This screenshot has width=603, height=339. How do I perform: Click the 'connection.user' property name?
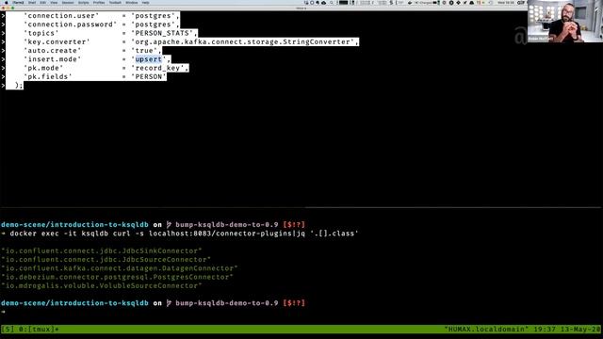click(61, 16)
